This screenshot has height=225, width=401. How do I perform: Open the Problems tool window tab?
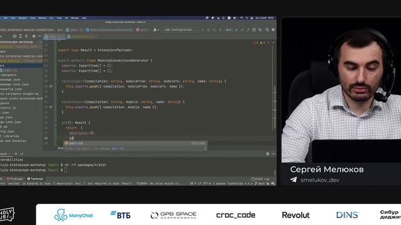tap(15, 179)
